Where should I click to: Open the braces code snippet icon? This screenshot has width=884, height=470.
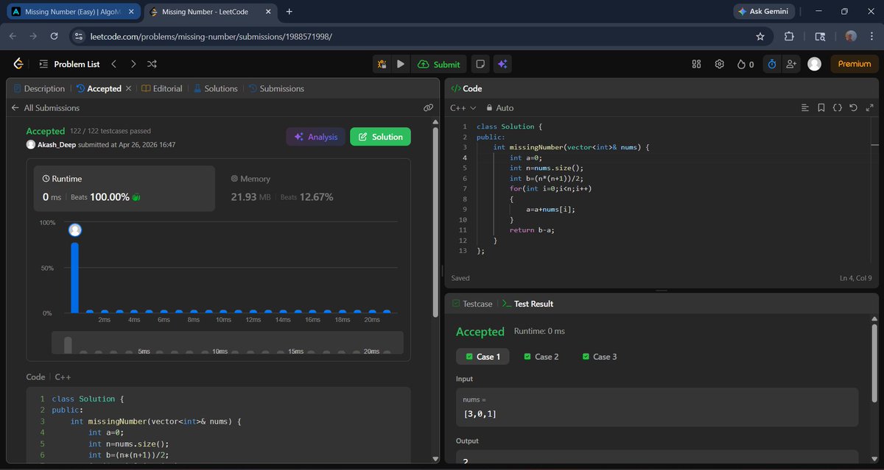pyautogui.click(x=838, y=107)
